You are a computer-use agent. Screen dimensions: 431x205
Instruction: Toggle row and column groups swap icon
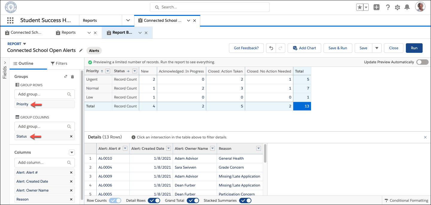click(x=66, y=77)
